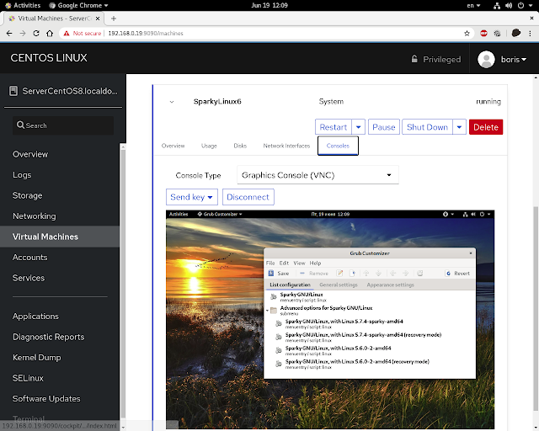The image size is (539, 431).
Task: Switch to the Usage tab
Action: pos(209,146)
